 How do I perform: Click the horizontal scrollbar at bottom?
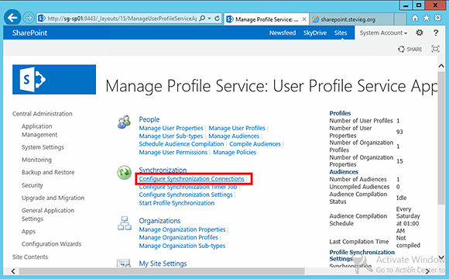[162, 271]
